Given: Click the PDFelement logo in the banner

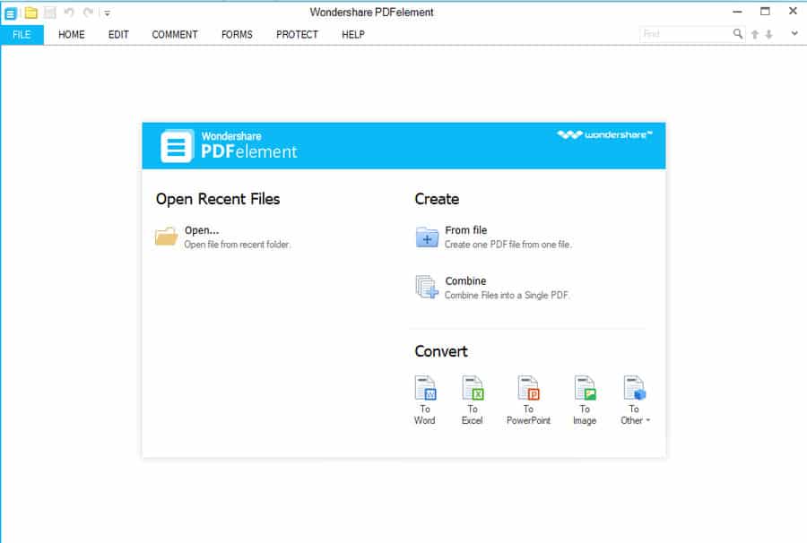Looking at the screenshot, I should click(177, 146).
